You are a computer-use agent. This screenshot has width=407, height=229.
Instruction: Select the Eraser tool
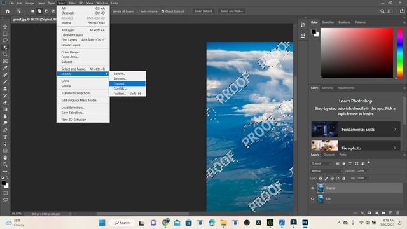coord(5,102)
